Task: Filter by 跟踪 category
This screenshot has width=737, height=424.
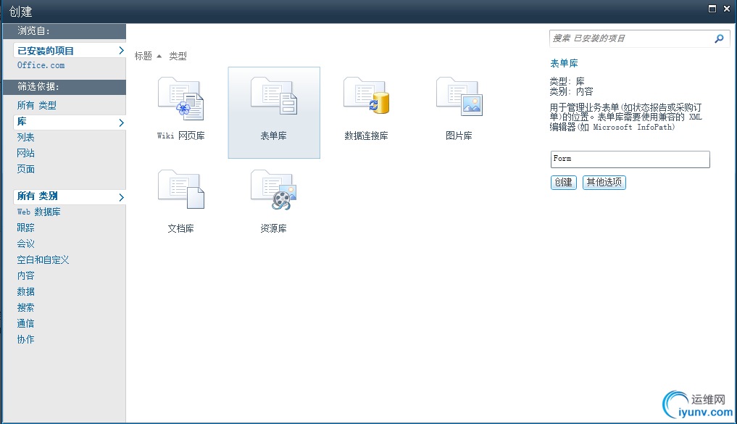Action: point(26,228)
